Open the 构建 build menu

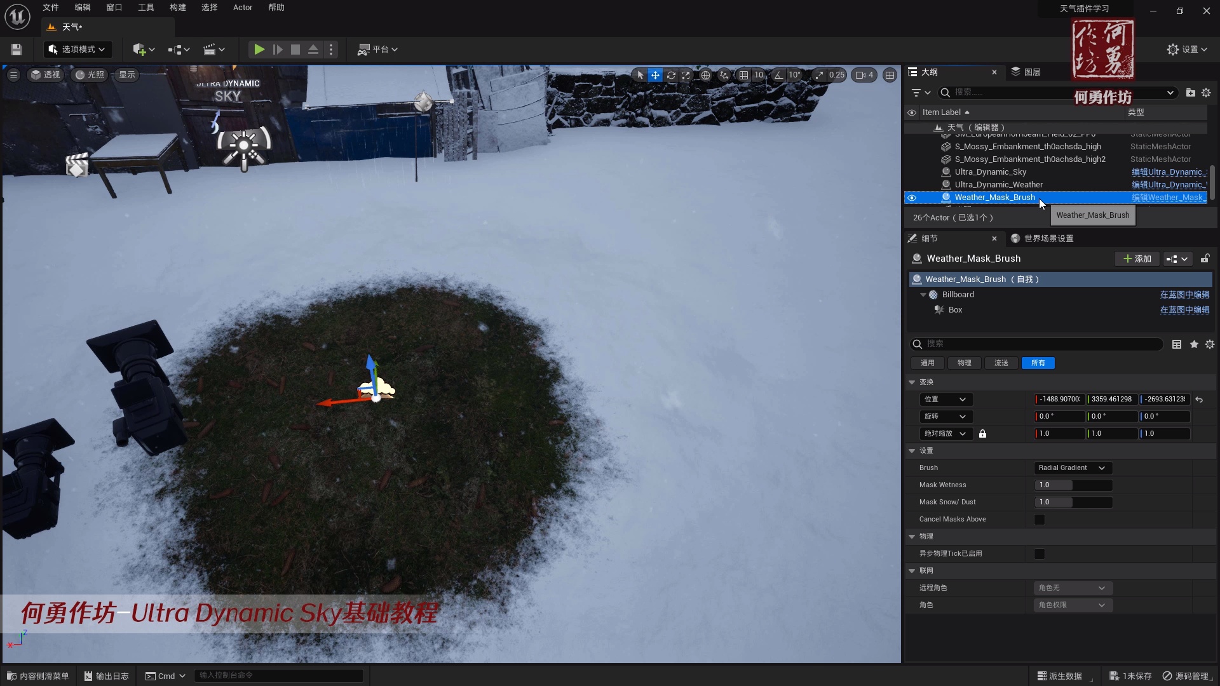tap(178, 8)
